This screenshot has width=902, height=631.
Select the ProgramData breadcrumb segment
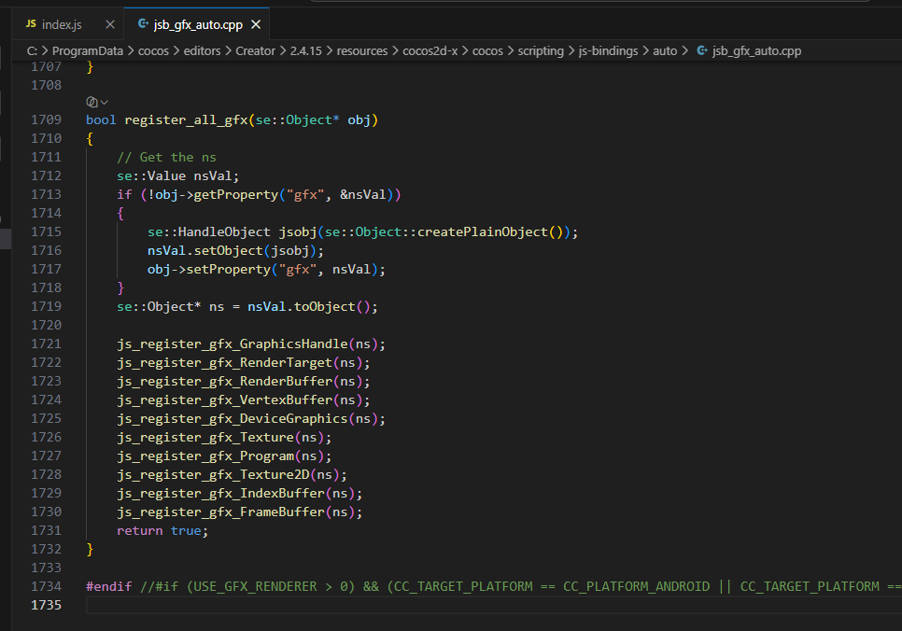88,50
